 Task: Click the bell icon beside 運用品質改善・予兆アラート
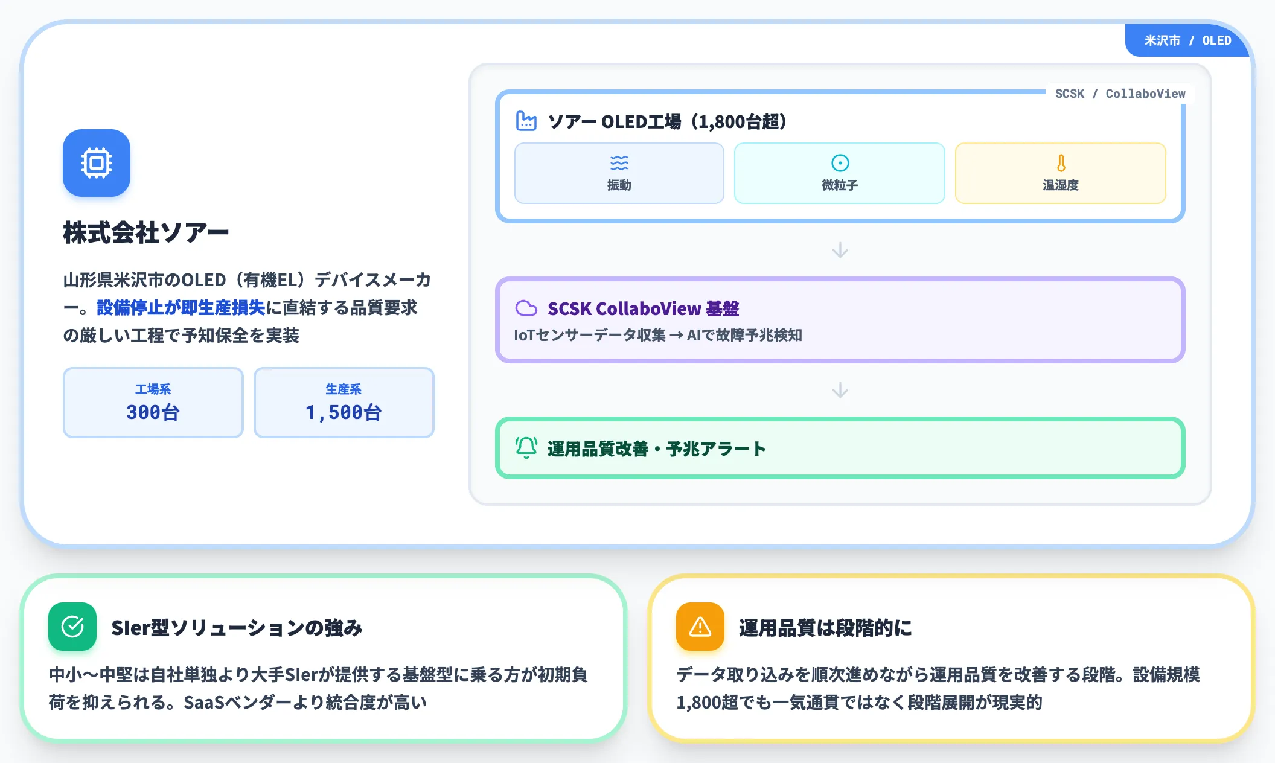(x=526, y=448)
